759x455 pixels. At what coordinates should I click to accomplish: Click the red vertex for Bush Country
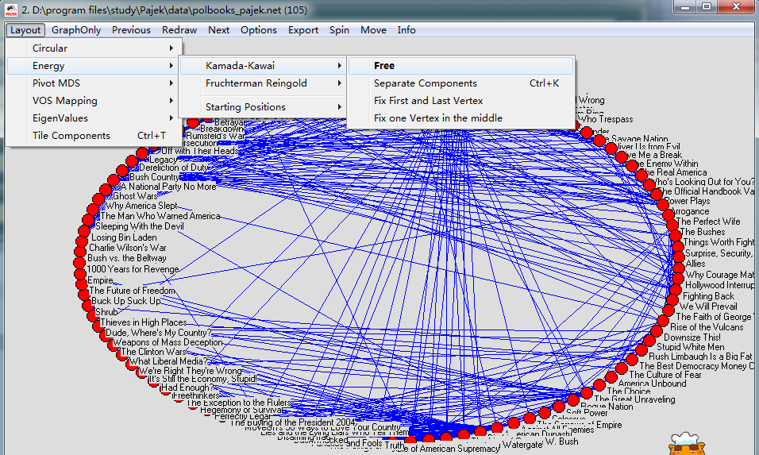pos(122,171)
